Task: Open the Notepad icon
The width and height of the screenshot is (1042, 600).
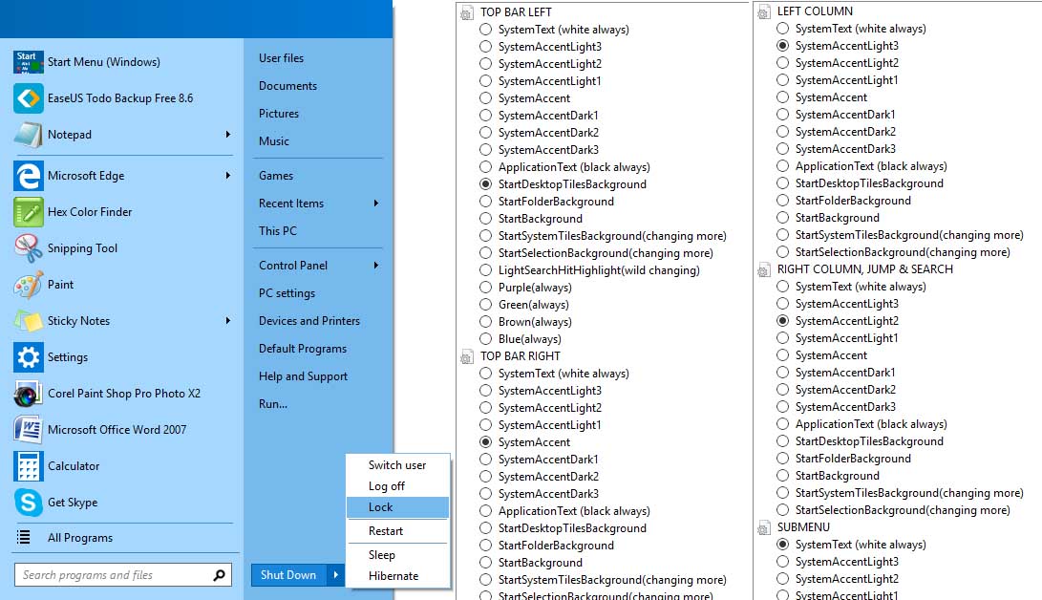Action: click(29, 135)
